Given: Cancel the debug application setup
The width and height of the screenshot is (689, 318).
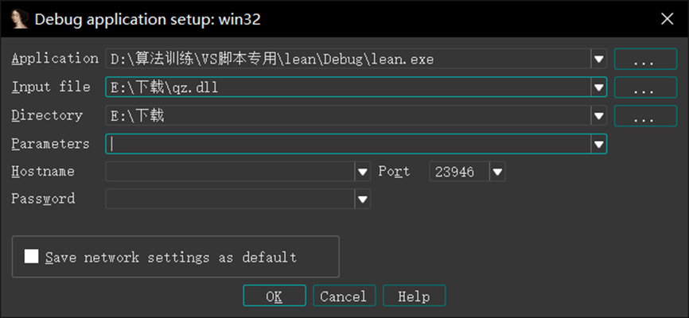Looking at the screenshot, I should 344,296.
